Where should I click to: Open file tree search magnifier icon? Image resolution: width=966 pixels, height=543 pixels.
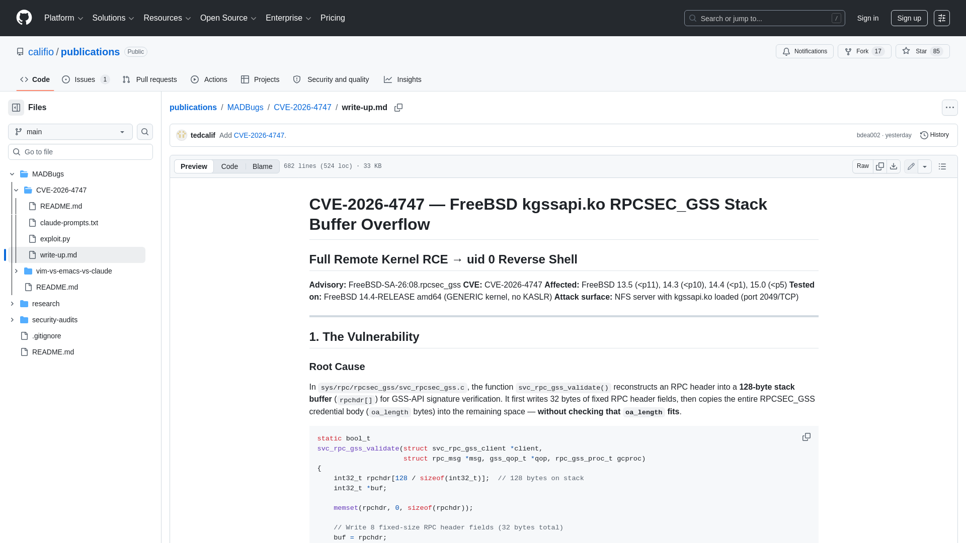[144, 132]
